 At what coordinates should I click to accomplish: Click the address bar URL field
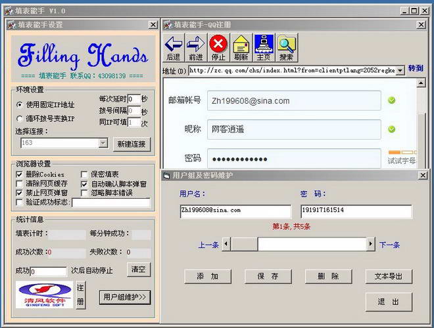(293, 70)
